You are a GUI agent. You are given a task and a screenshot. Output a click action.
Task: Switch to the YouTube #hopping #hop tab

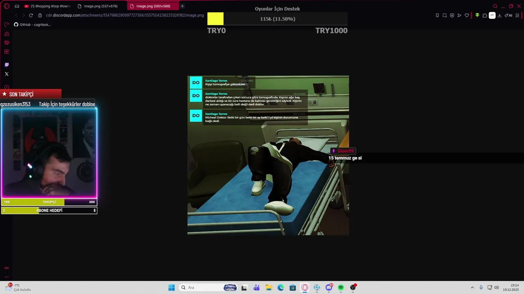coord(47,6)
